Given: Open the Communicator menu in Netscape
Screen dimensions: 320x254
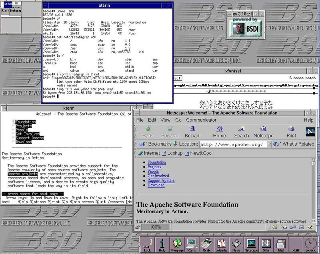Looking at the screenshot, I should pos(201,120).
